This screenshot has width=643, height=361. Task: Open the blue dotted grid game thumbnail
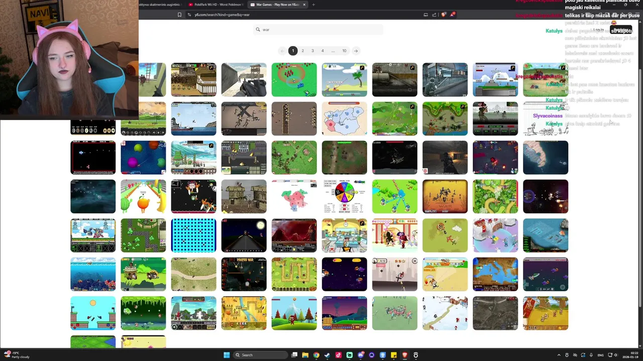(x=193, y=236)
